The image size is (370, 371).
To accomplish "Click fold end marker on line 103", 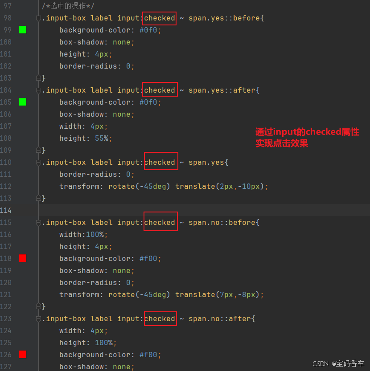I will pos(38,78).
